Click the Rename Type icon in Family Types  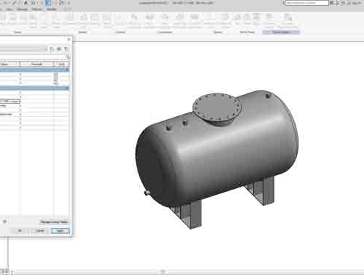59,49
